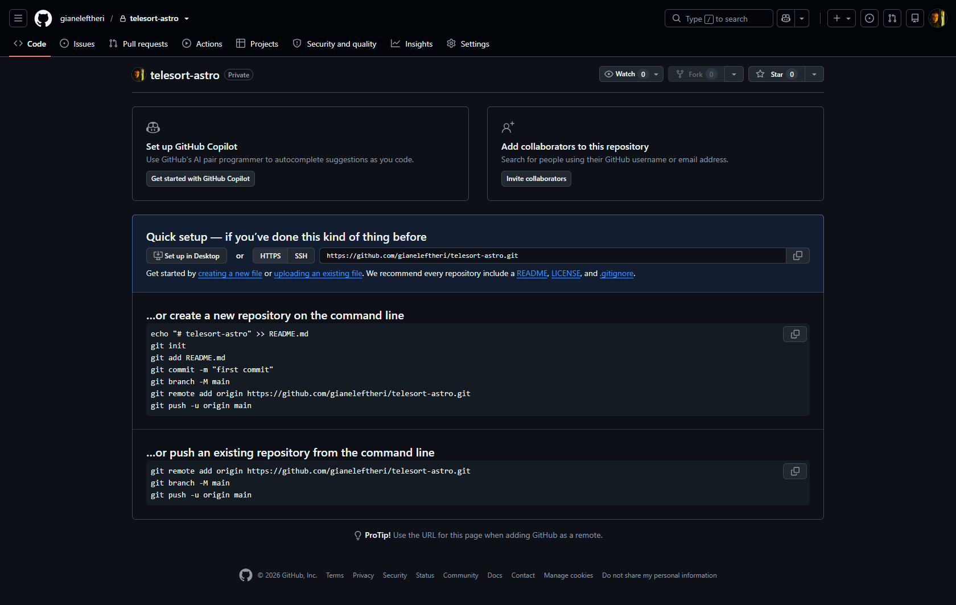This screenshot has height=605, width=956.
Task: Switch to the Issues tab
Action: point(77,44)
